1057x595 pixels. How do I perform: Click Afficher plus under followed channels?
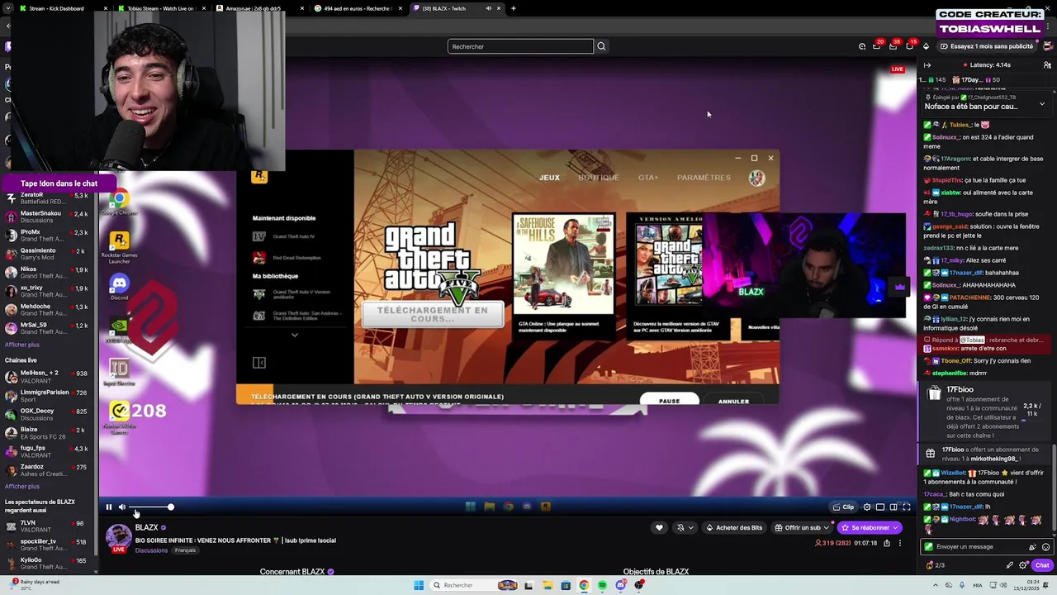click(22, 345)
